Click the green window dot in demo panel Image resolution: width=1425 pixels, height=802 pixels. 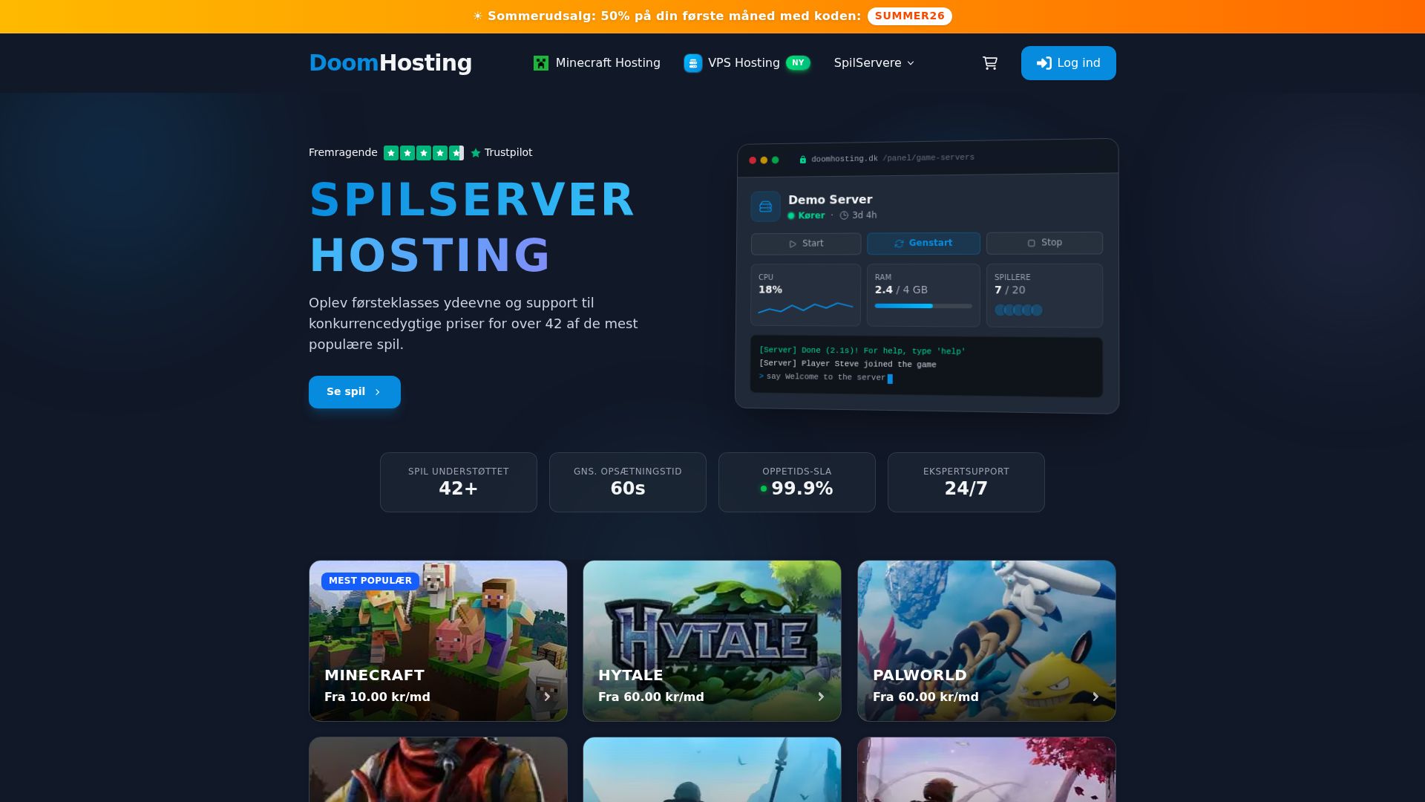[775, 160]
